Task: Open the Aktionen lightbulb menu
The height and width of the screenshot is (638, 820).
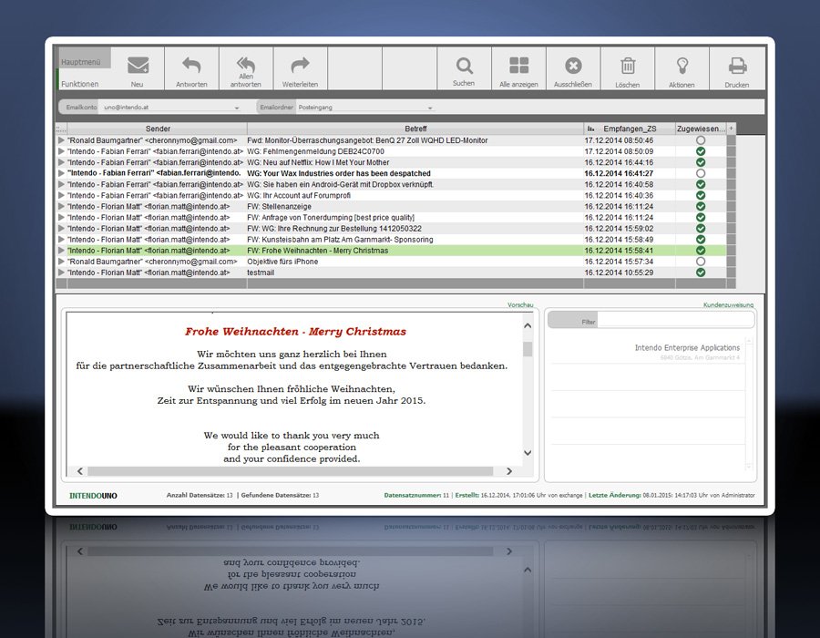Action: [682, 69]
